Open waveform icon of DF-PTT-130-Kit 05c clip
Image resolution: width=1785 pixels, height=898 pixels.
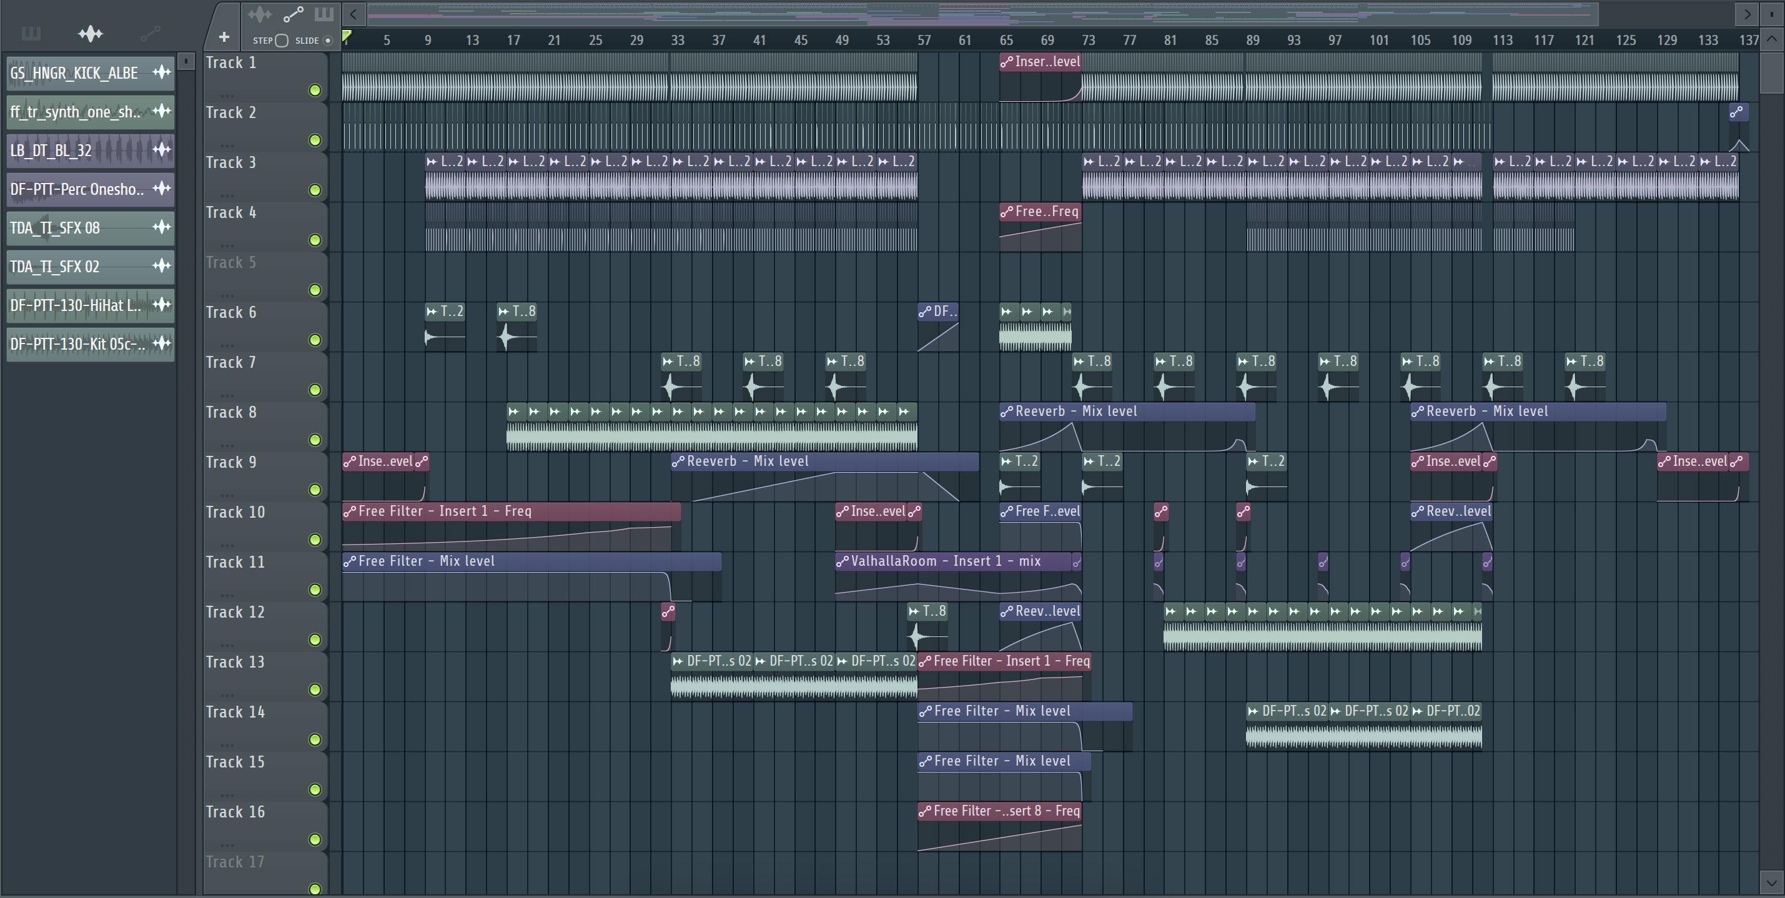click(x=162, y=343)
